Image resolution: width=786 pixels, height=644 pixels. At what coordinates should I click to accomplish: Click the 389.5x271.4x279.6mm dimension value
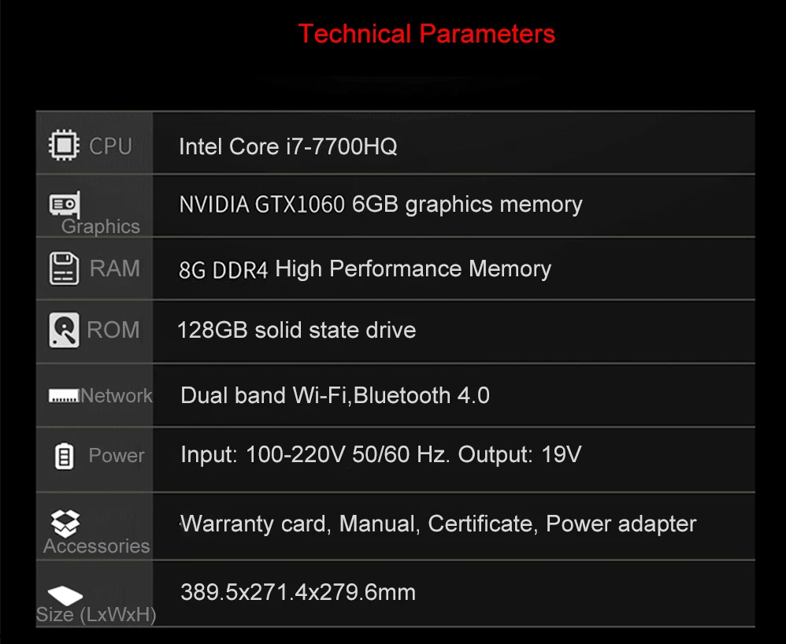tap(298, 592)
